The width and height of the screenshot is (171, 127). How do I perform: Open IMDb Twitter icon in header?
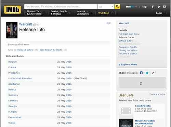click(159, 7)
